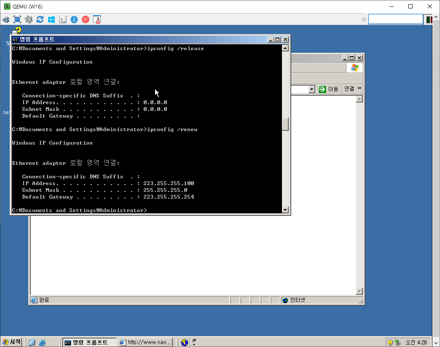This screenshot has width=440, height=347.
Task: Click the blue refresh arrows icon
Action: pos(40,20)
